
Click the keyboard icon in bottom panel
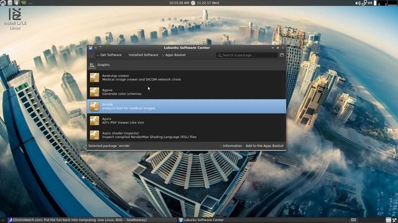(x=353, y=221)
